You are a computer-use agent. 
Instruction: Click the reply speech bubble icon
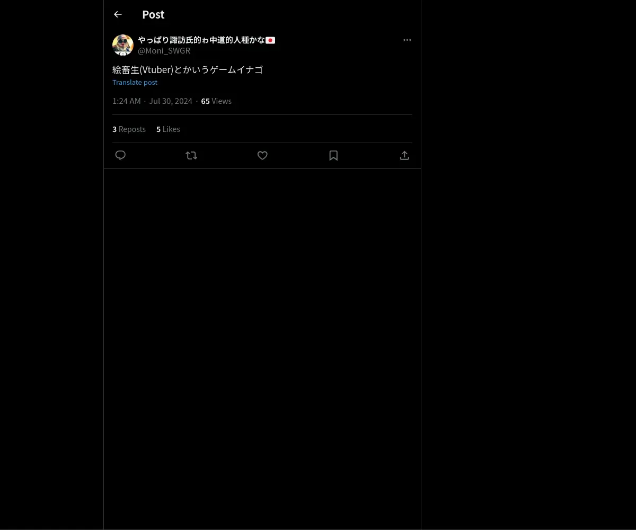coord(120,155)
